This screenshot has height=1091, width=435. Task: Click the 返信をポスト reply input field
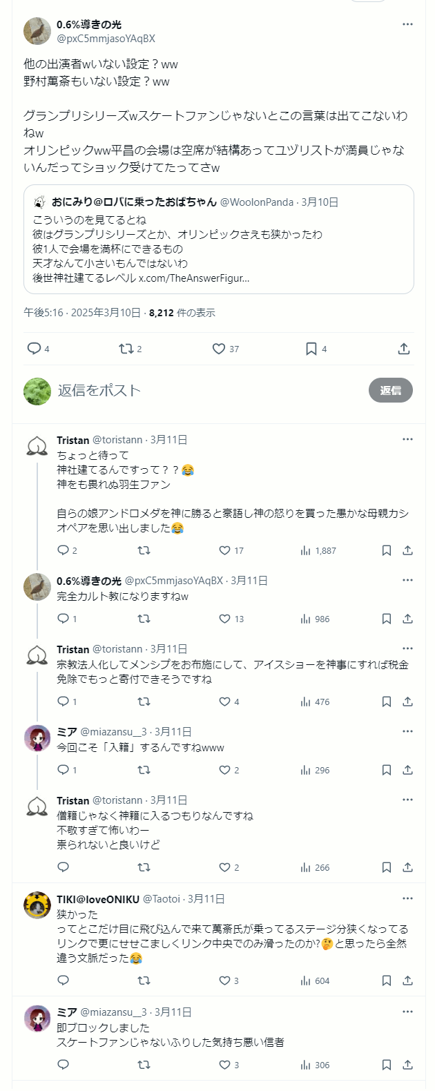coord(207,390)
